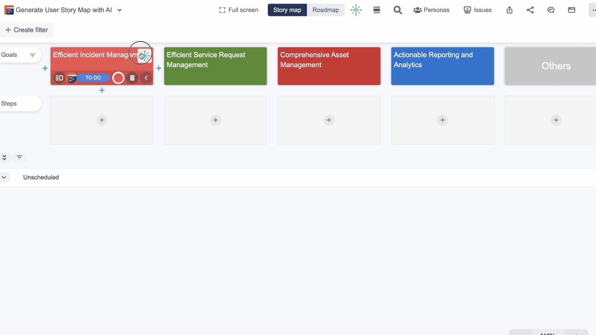Collapse all rows with double chevron
Screen dimensions: 596x335
pos(4,157)
